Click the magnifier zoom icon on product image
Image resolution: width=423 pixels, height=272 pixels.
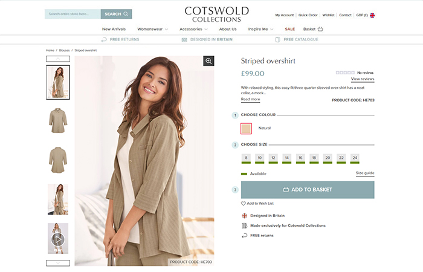pos(208,61)
